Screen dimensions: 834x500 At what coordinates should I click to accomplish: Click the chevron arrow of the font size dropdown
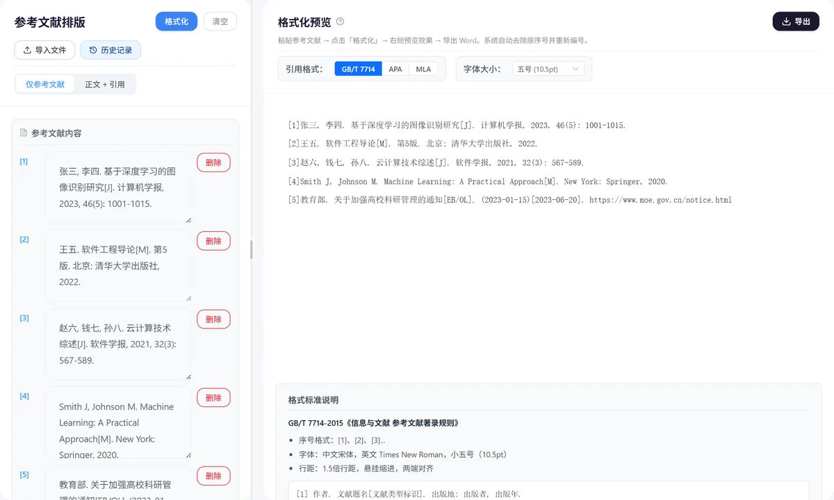575,69
